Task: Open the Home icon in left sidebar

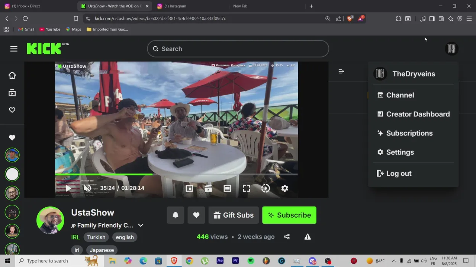Action: pyautogui.click(x=12, y=75)
